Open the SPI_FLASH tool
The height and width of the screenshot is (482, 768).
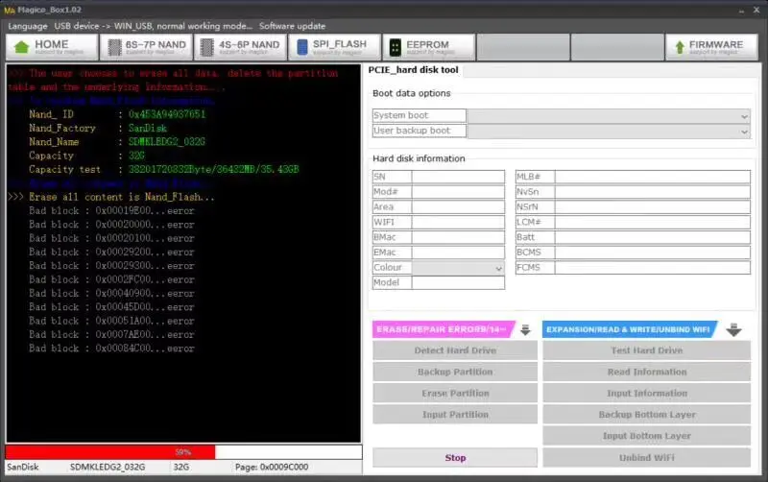pos(335,47)
